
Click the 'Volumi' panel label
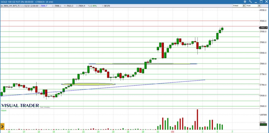coord(3,110)
